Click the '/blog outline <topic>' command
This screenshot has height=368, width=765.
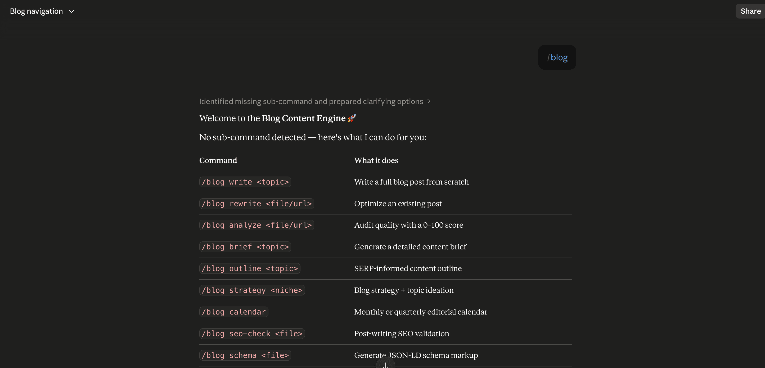[x=250, y=268]
